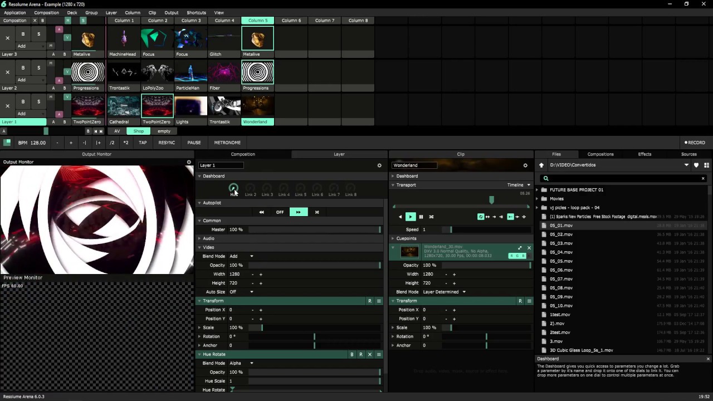Screen dimensions: 713x401
Task: Open the Auto Size Off dropdown
Action: click(x=241, y=292)
